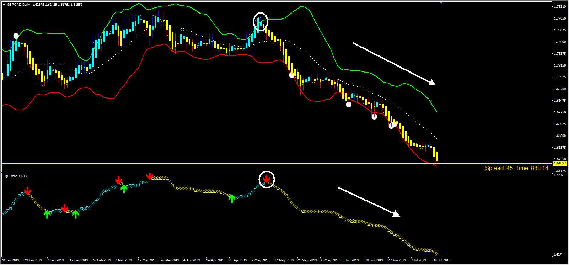The height and width of the screenshot is (265, 569).
Task: Click the 7 Feb 2019 date label
Action: tap(55, 260)
